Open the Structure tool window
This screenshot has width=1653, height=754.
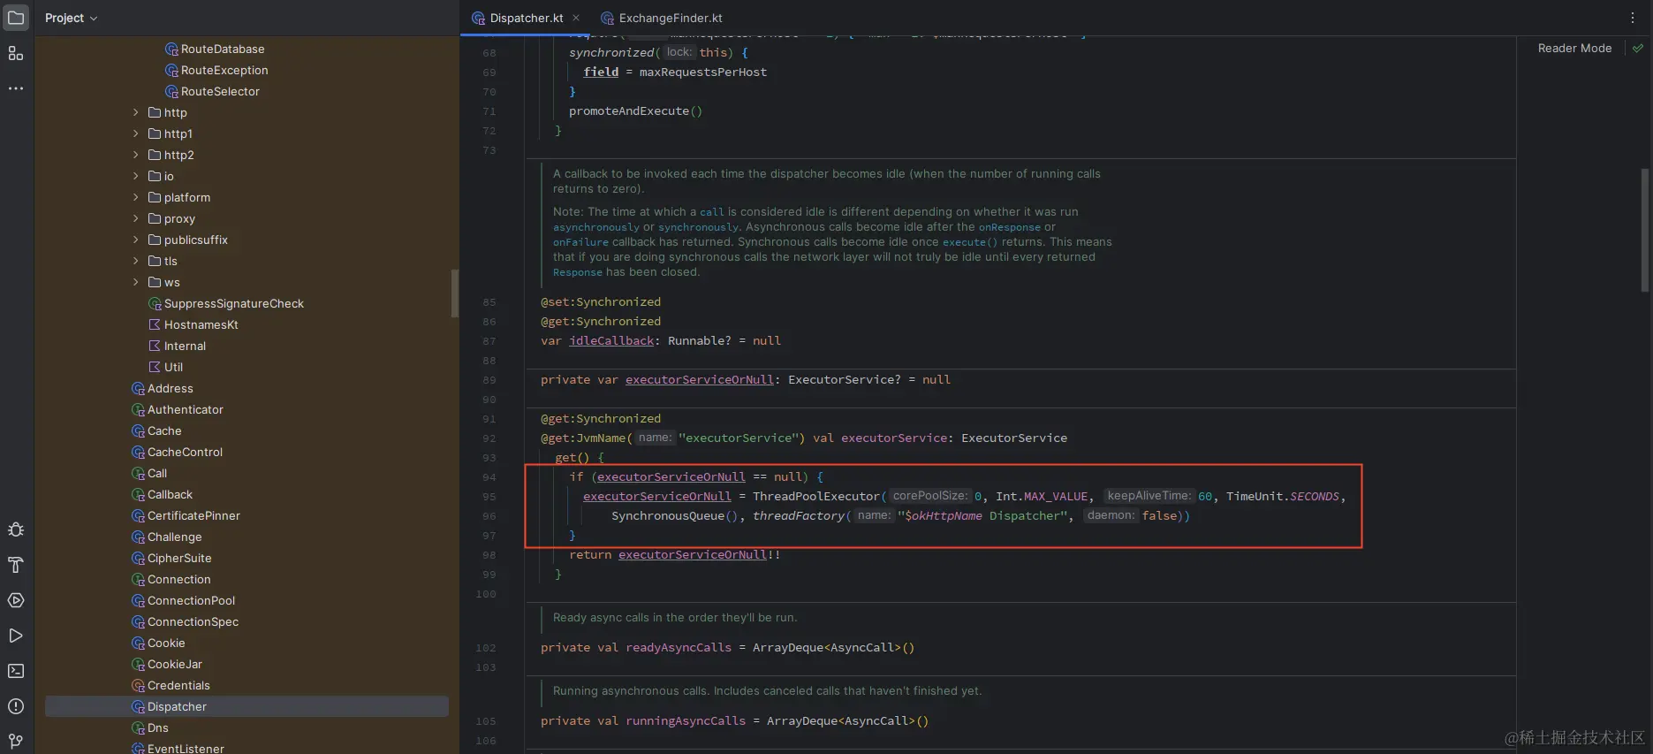coord(16,53)
